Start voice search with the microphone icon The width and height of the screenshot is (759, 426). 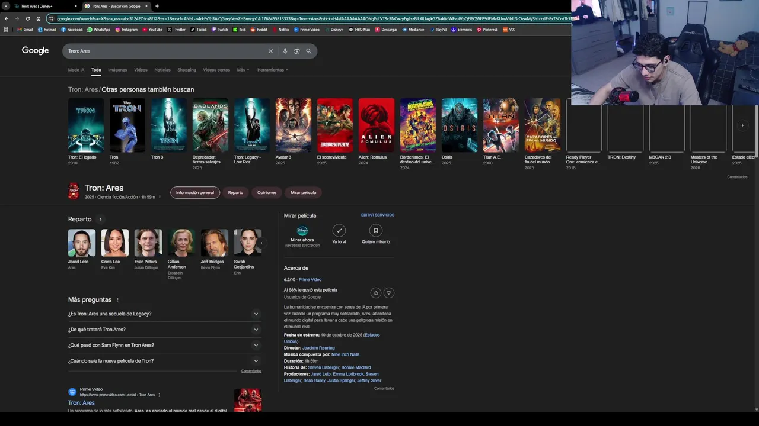coord(285,51)
